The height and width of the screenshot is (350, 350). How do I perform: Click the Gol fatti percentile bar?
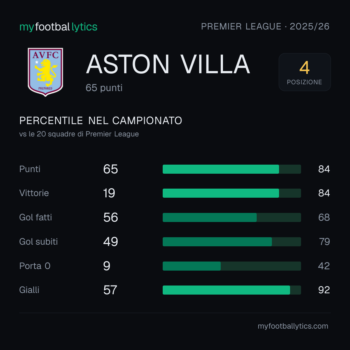232,217
